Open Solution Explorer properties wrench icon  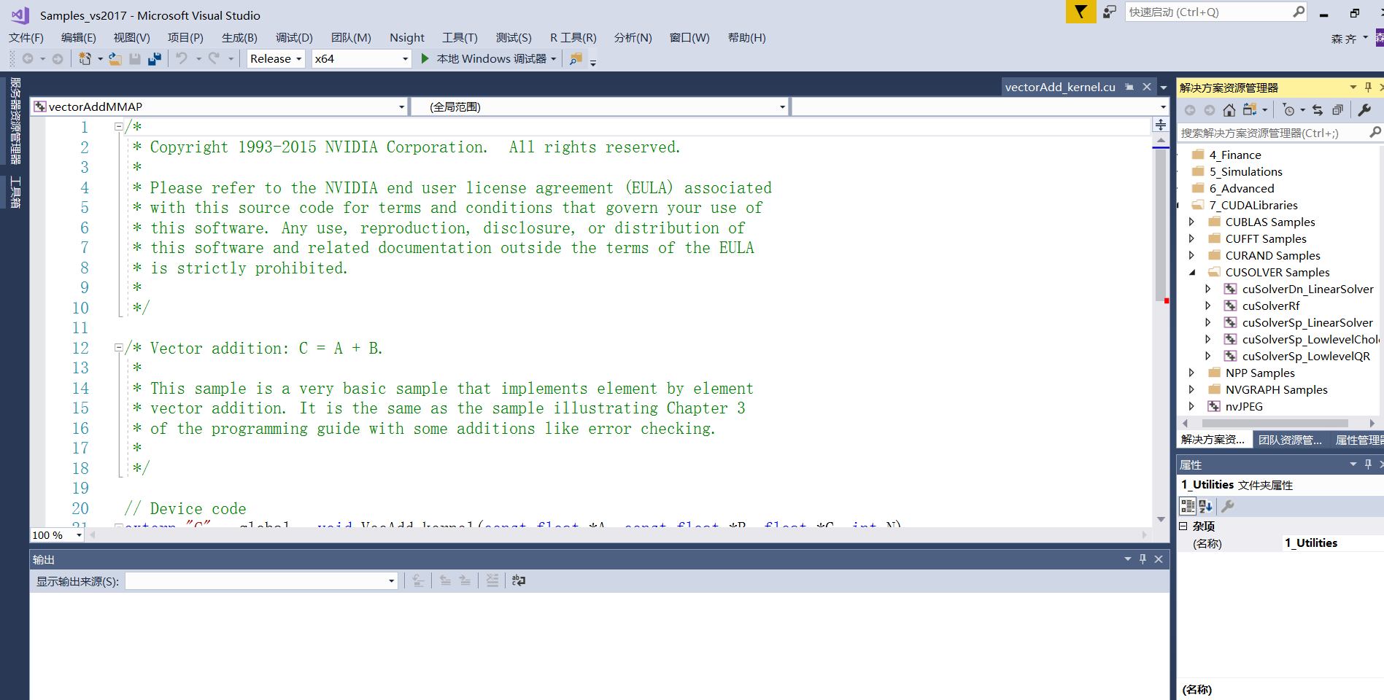coord(1364,109)
